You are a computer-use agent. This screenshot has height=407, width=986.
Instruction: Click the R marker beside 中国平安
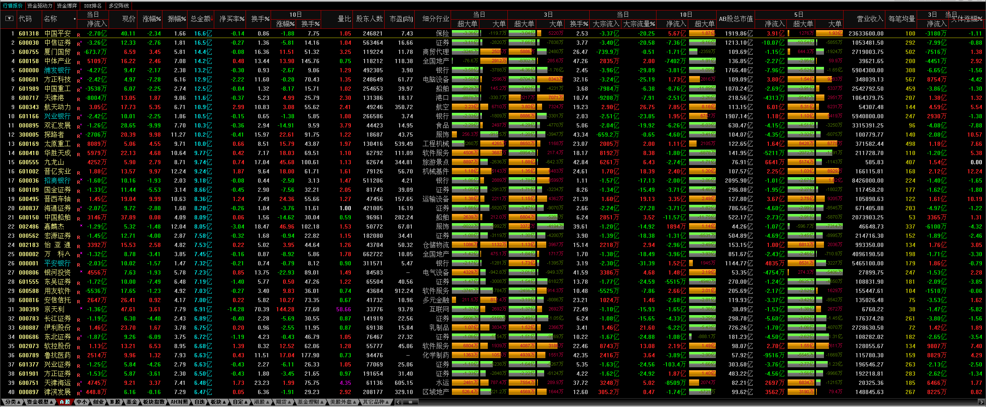tap(79, 34)
